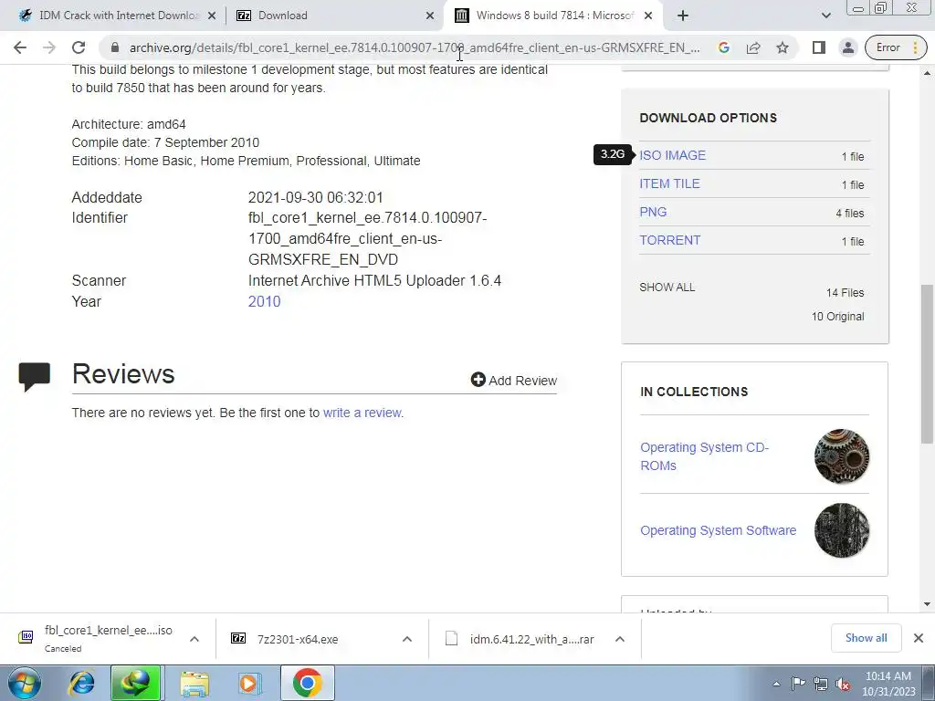Click the scrollbar up arrow
Image resolution: width=935 pixels, height=701 pixels.
pyautogui.click(x=927, y=73)
